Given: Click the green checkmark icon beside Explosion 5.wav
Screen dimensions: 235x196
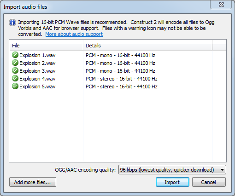Looking at the screenshot, I should 15,86.
